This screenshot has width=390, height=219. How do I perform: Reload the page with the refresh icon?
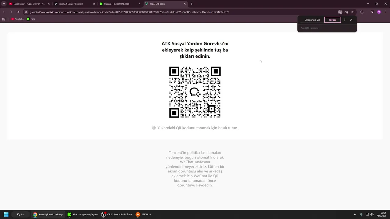(18, 12)
